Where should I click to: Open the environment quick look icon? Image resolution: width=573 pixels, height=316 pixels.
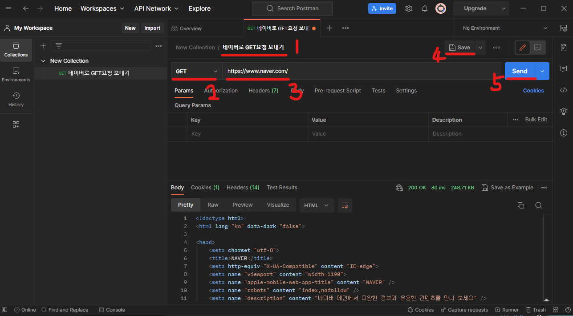point(564,28)
